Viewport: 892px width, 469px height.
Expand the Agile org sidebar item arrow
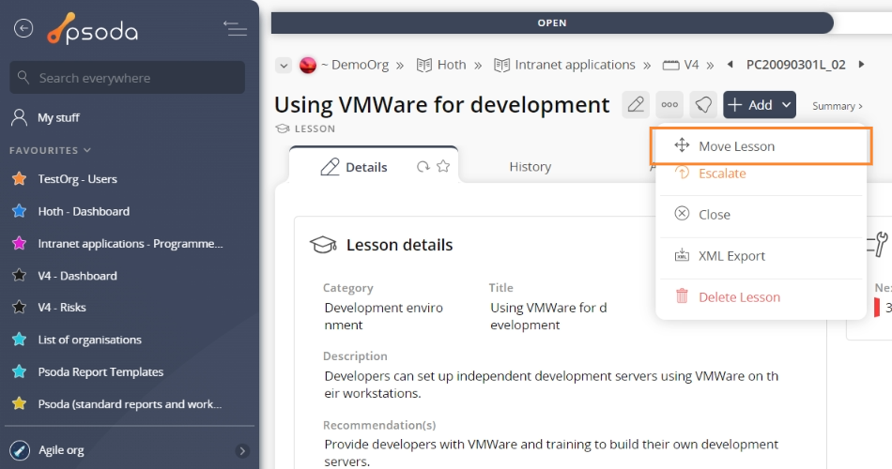(242, 451)
